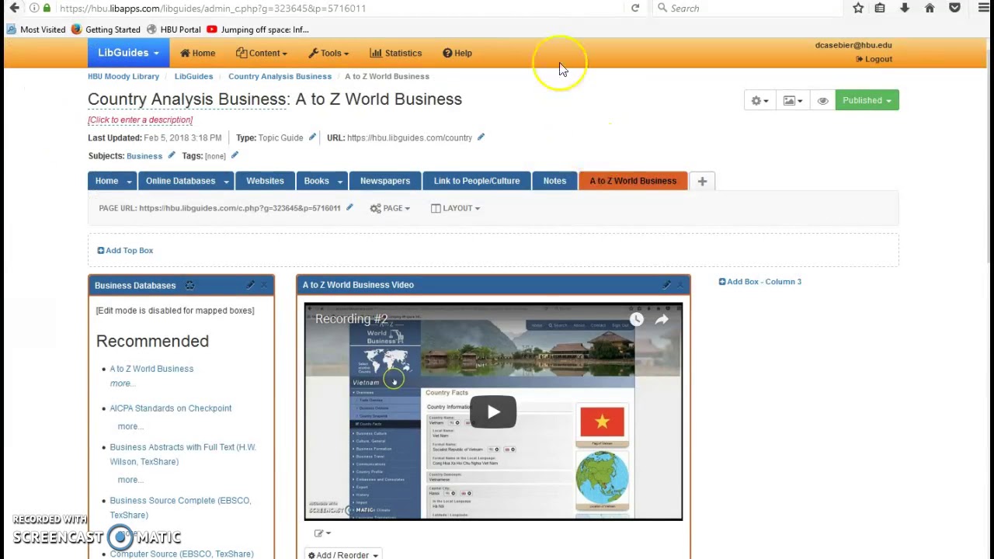Delete the Business Databases box
This screenshot has height=559, width=994.
click(264, 285)
